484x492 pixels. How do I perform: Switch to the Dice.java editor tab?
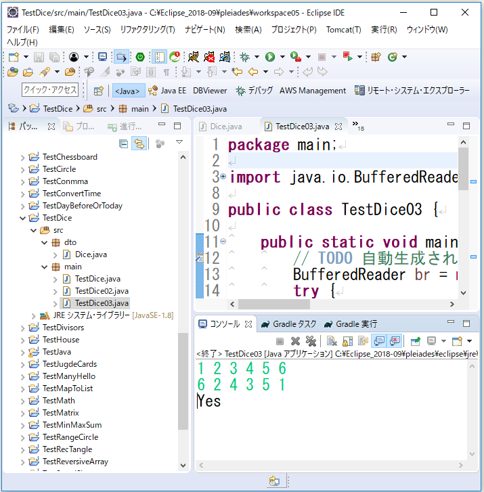point(226,127)
